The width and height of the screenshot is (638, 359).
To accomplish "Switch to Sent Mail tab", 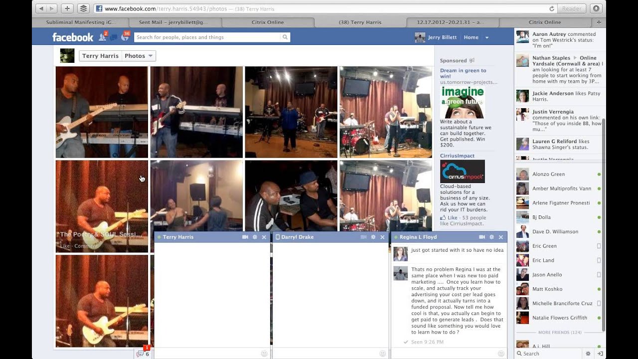I will (x=173, y=22).
